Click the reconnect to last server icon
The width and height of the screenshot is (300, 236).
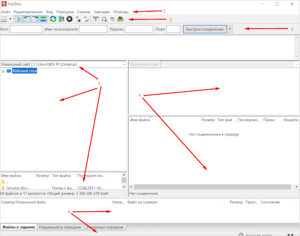coord(86,19)
